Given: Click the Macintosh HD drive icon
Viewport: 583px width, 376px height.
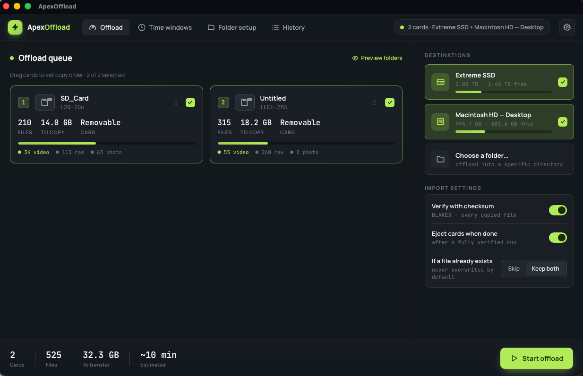Looking at the screenshot, I should click(x=440, y=122).
